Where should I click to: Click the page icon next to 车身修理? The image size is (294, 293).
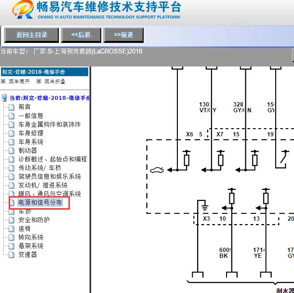[12, 133]
